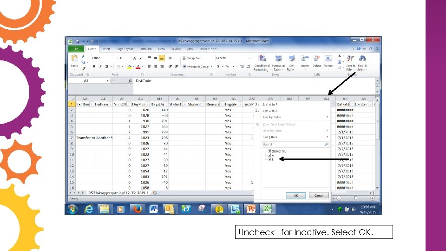Click the highlighted Bottom Align icon
The image size is (446, 251).
tap(162, 59)
